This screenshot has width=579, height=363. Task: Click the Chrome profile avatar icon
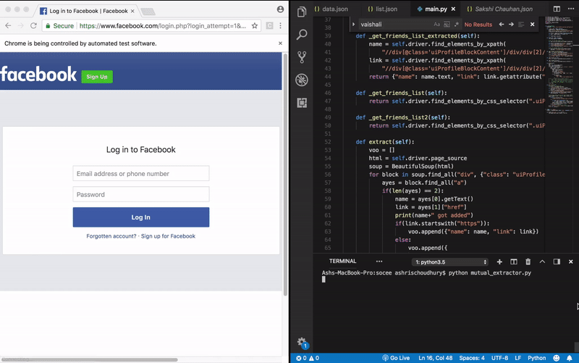tap(280, 9)
